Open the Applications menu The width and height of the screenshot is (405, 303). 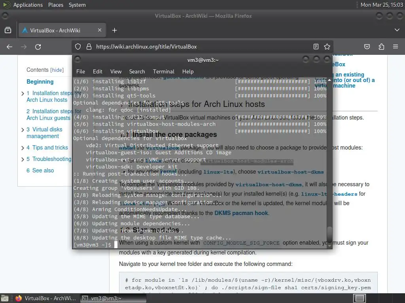[28, 5]
